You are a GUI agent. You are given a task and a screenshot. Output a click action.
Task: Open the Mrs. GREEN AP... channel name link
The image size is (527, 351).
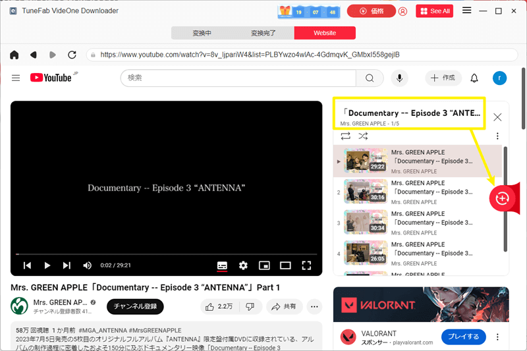pos(60,302)
